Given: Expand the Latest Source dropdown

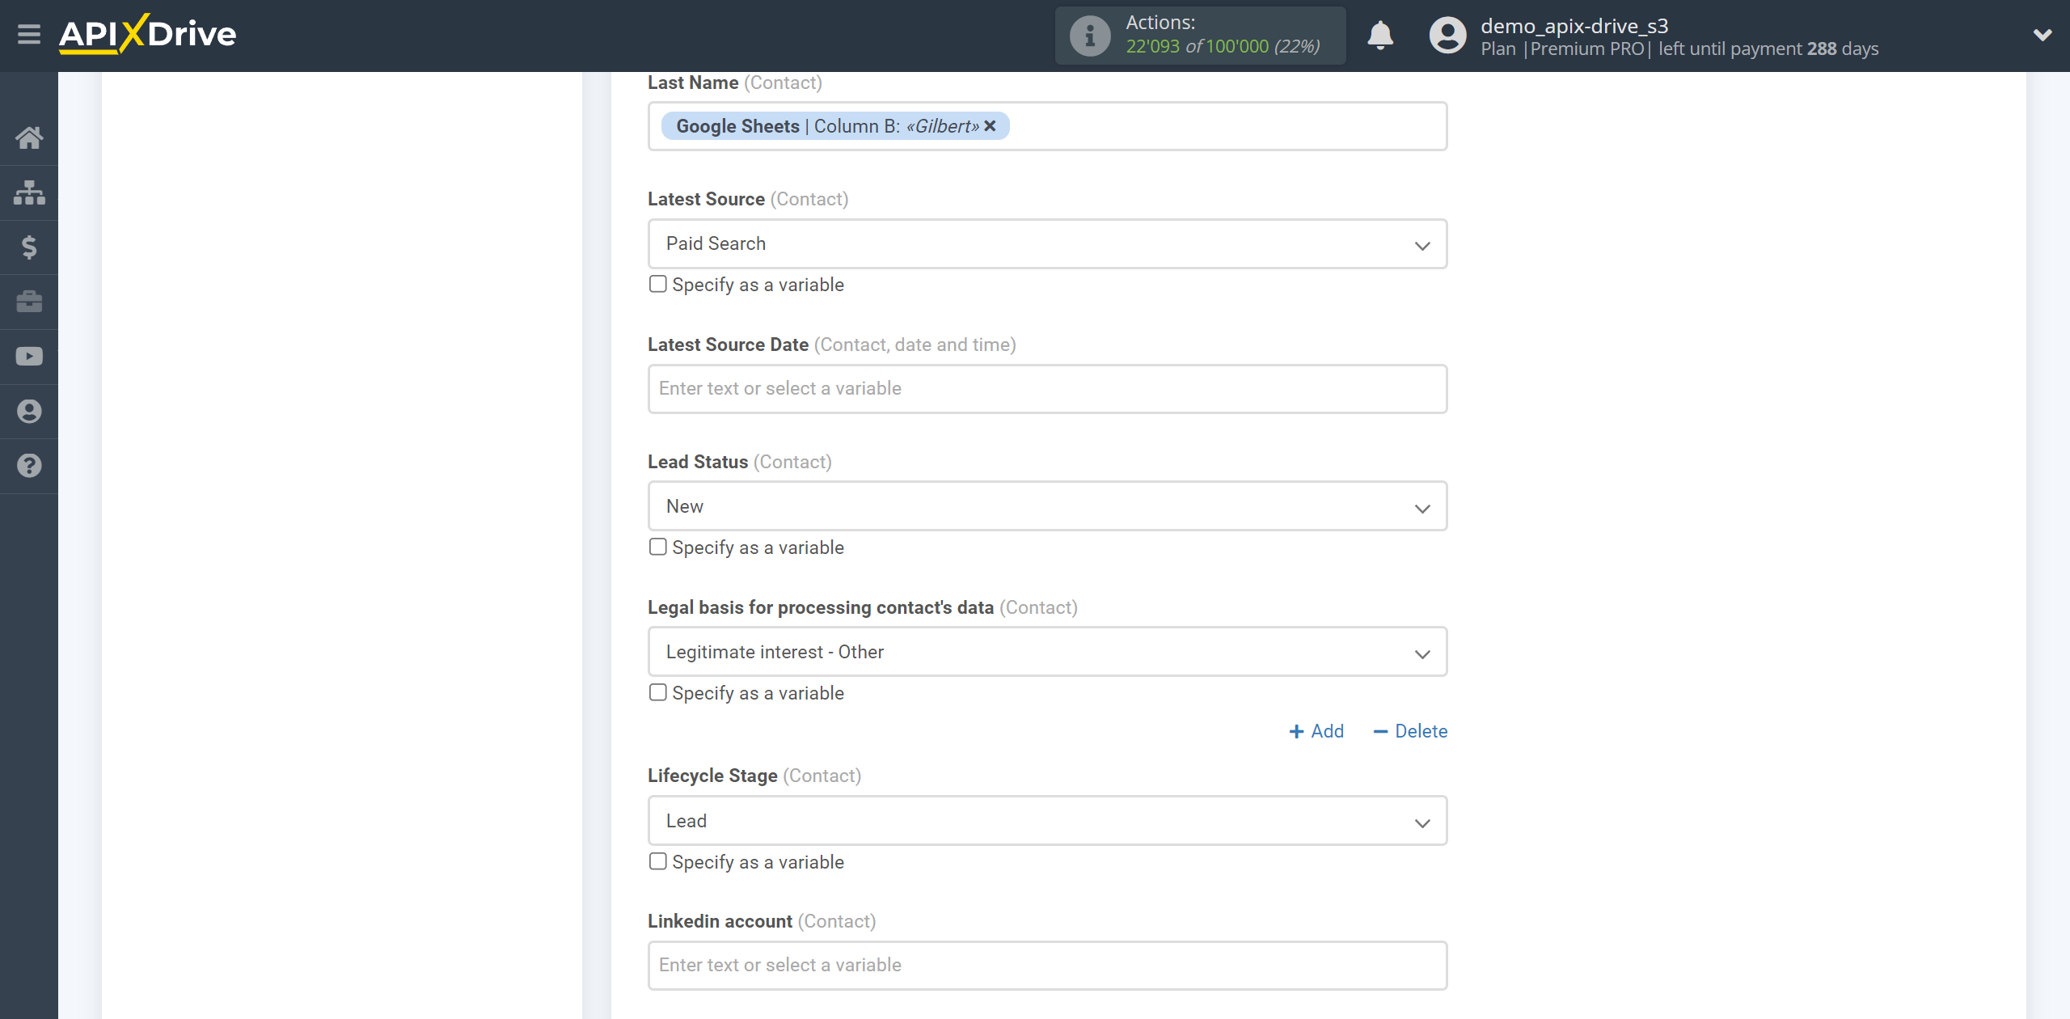Looking at the screenshot, I should 1423,243.
